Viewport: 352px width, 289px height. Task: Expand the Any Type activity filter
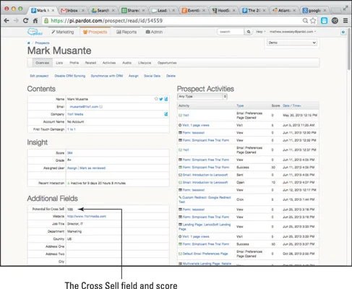point(202,97)
